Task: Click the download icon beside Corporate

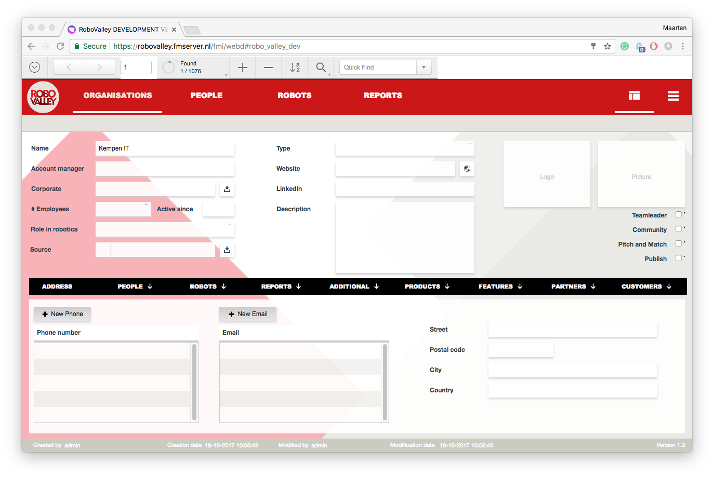Action: point(227,189)
